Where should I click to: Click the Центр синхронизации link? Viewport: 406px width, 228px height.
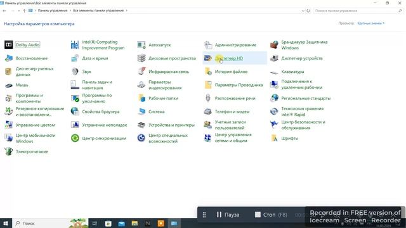click(104, 138)
